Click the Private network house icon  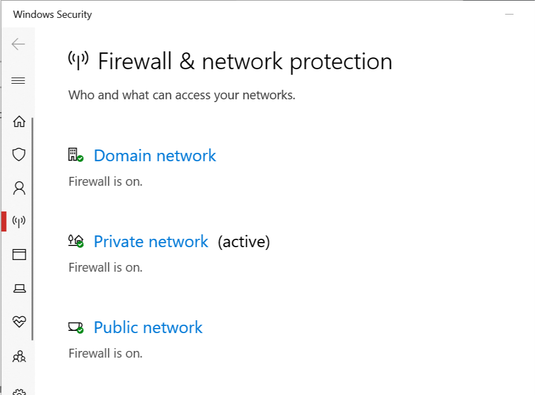click(x=75, y=241)
